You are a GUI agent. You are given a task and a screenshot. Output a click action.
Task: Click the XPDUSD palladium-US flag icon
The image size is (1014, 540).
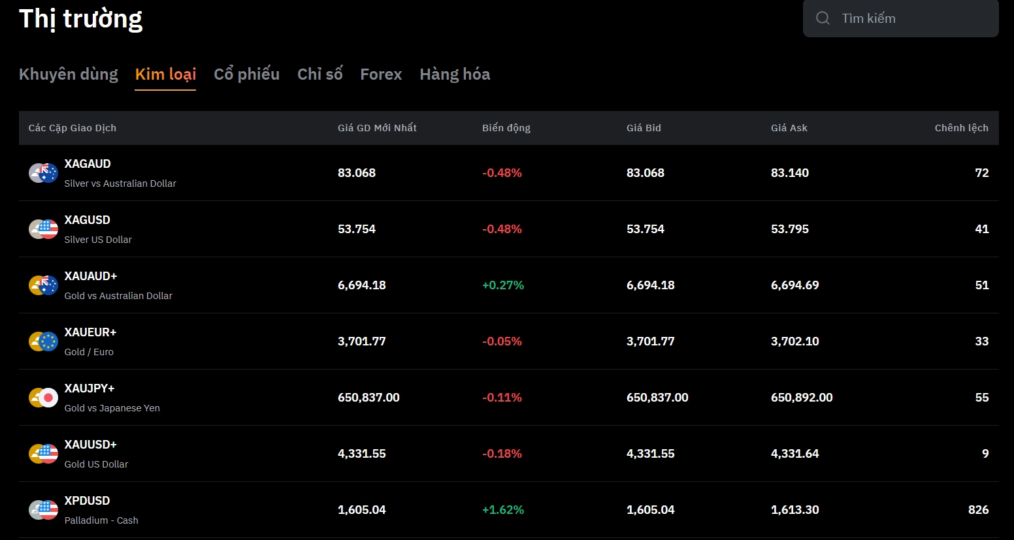tap(43, 510)
